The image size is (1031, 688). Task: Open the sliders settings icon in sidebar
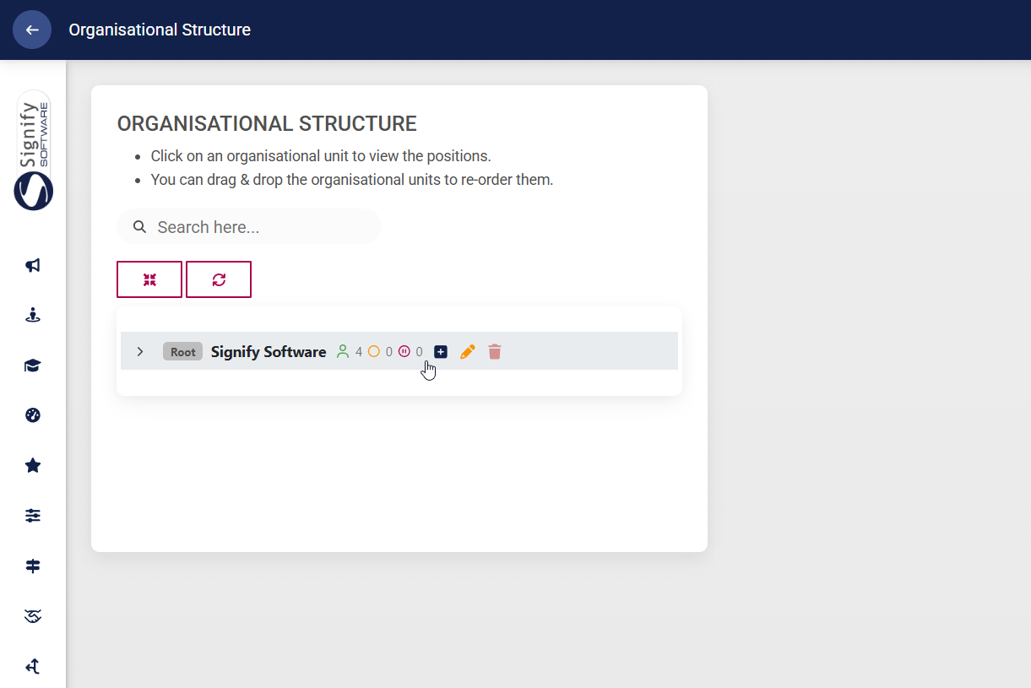click(32, 515)
